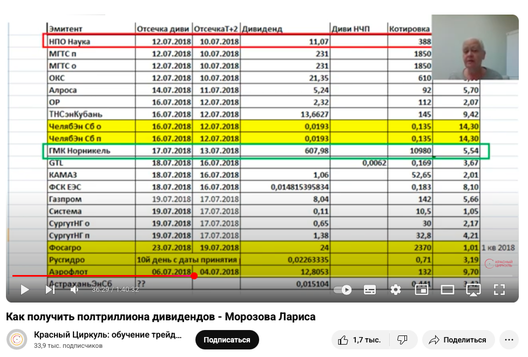Seek to the unplayed part of the progress bar

[354, 276]
